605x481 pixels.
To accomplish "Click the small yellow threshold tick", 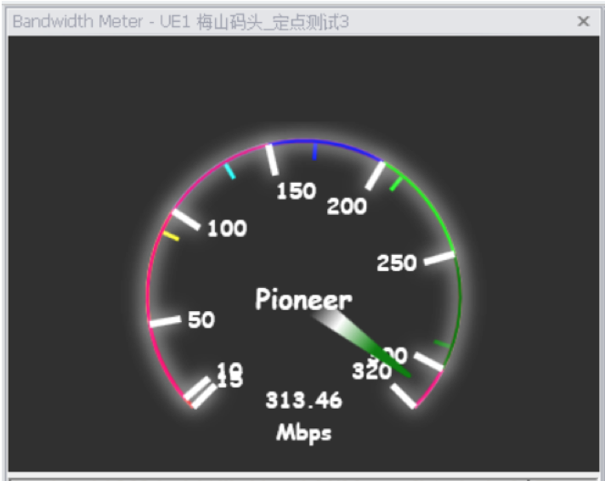I will [x=171, y=235].
